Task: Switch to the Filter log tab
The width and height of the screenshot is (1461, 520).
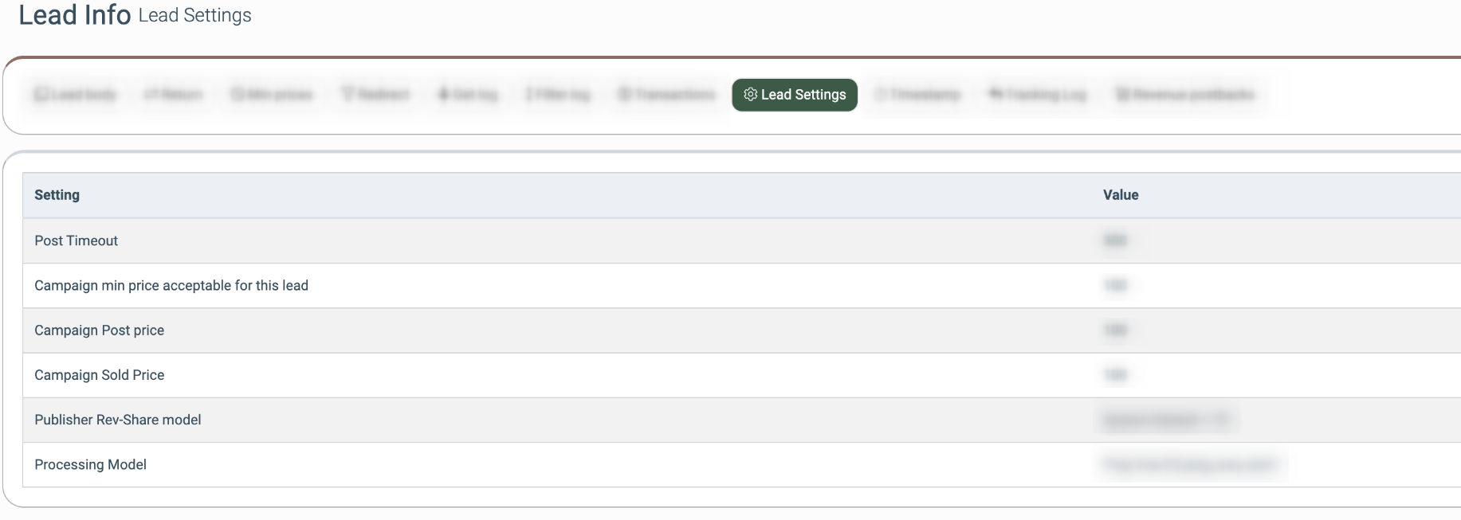Action: pyautogui.click(x=559, y=95)
